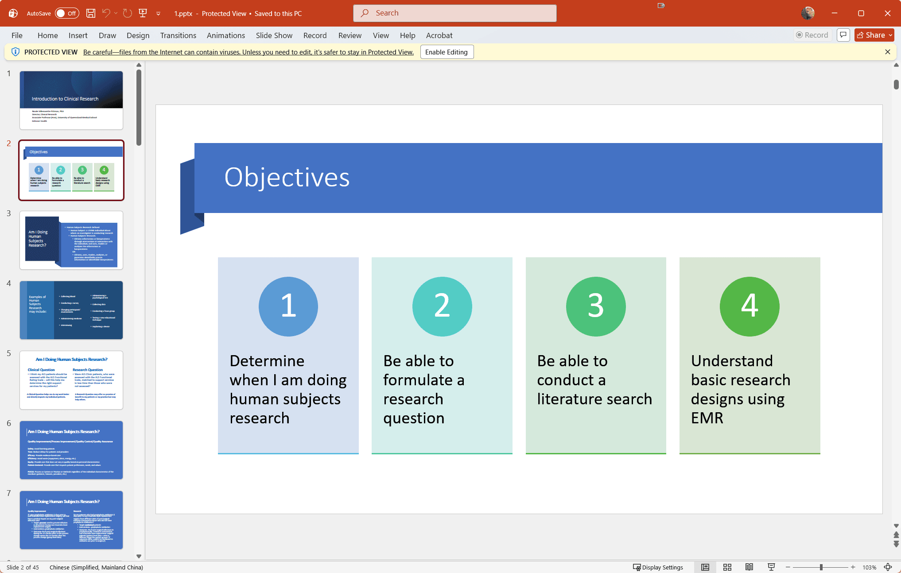Toggle AutoSave switch on

pyautogui.click(x=67, y=13)
